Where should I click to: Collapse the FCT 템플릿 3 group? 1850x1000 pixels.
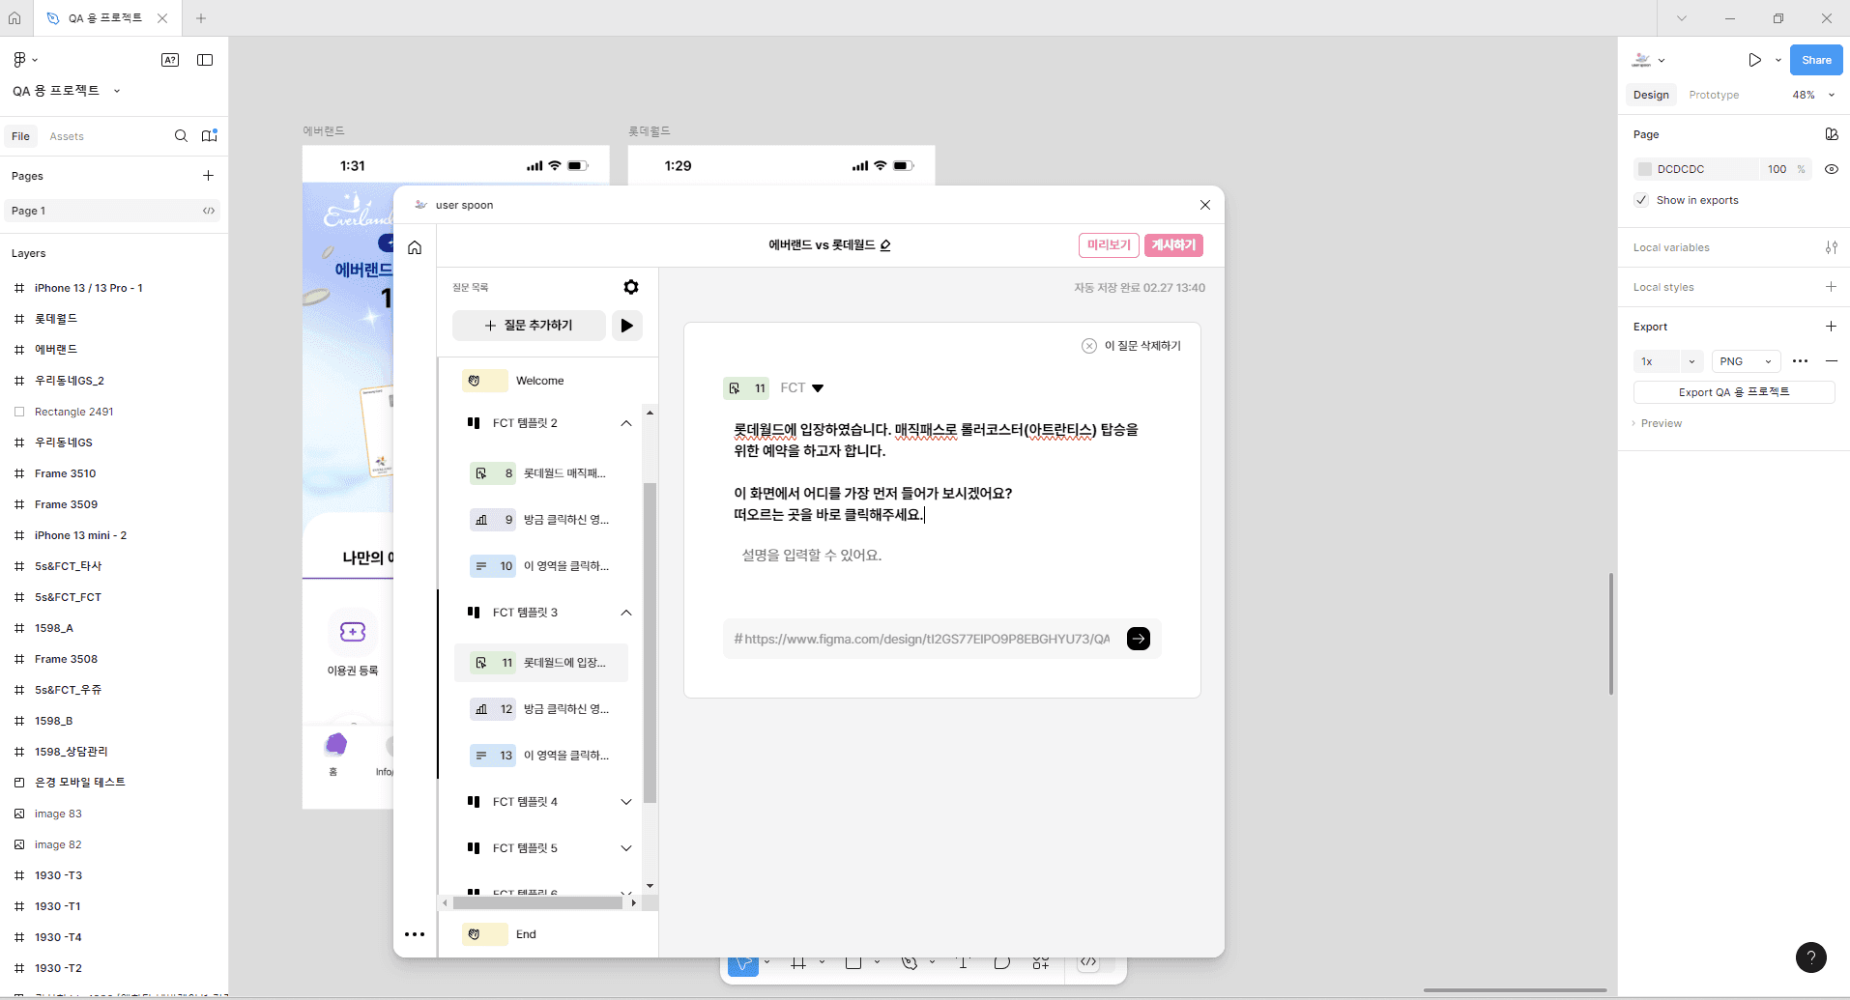point(626,613)
